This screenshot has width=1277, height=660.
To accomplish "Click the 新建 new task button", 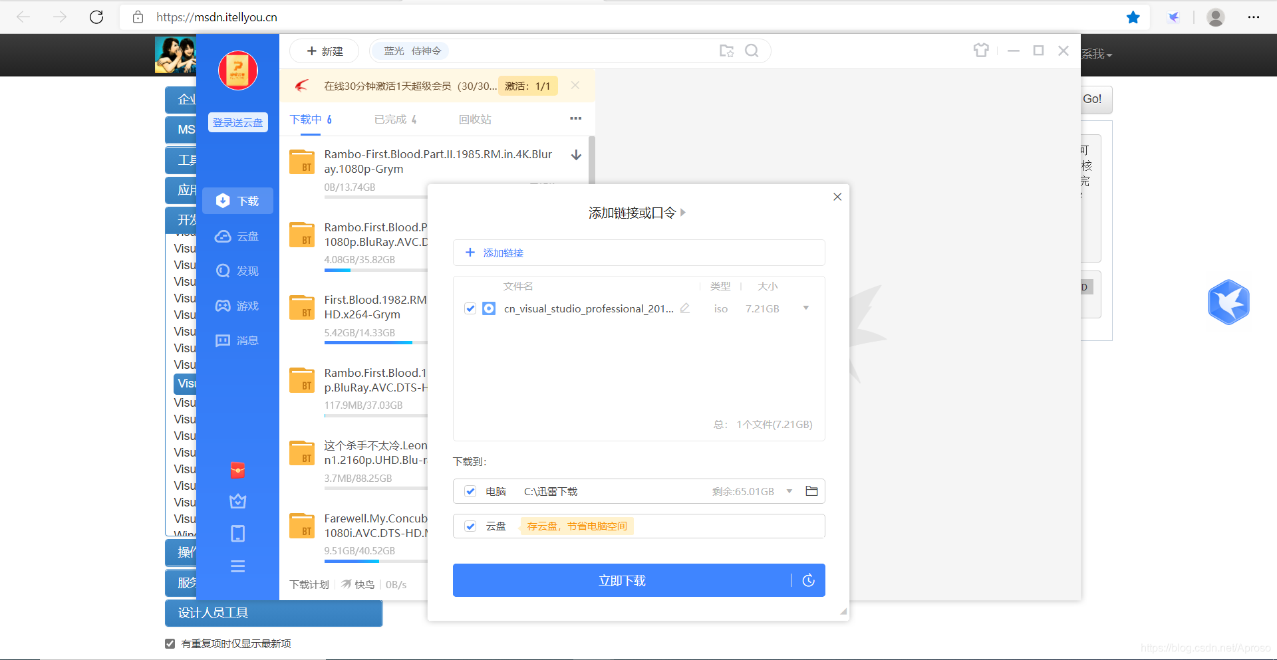I will pyautogui.click(x=324, y=51).
